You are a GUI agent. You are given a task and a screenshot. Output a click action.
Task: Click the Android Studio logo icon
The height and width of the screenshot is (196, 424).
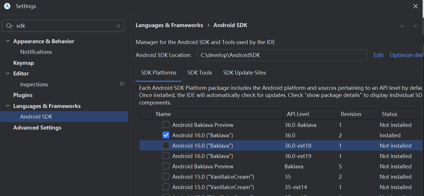point(7,6)
